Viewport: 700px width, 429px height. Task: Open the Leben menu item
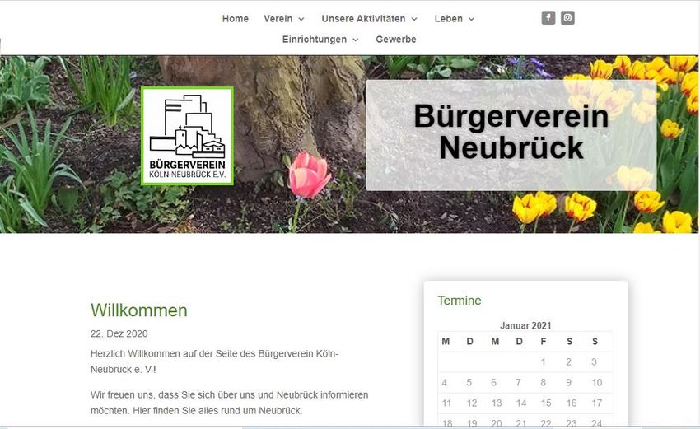click(449, 19)
